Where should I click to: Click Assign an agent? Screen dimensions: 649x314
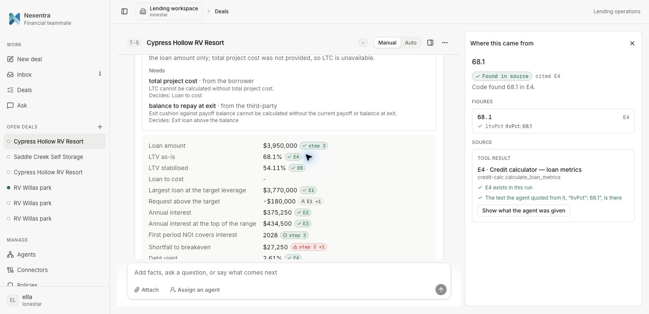click(x=195, y=290)
